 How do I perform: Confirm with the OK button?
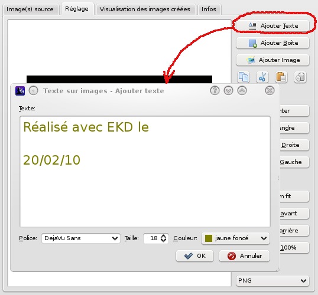tap(194, 256)
